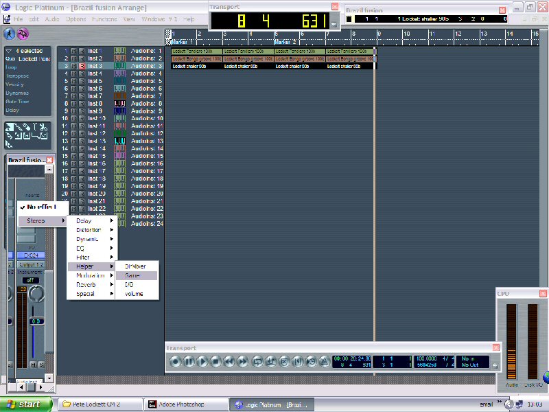Click the blue running man catch icon

[x=10, y=34]
